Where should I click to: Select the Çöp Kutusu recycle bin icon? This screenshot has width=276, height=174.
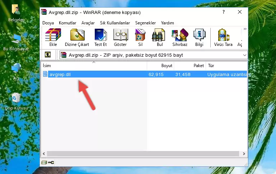(x=16, y=102)
